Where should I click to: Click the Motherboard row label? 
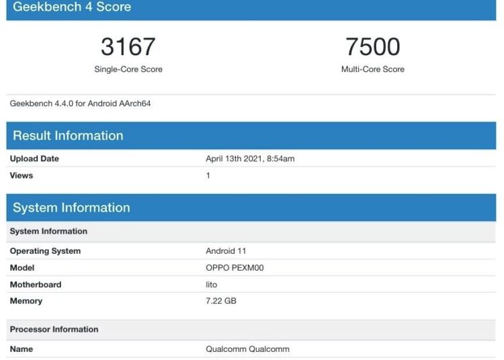(x=36, y=285)
